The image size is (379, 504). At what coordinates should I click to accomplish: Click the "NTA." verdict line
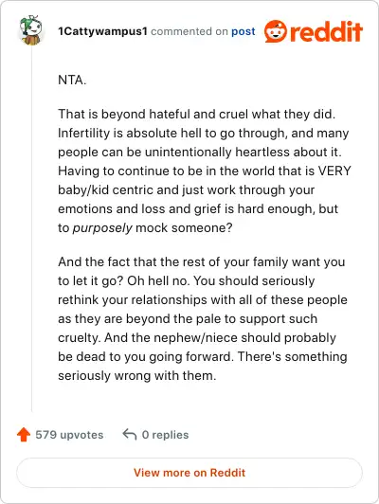coord(72,80)
